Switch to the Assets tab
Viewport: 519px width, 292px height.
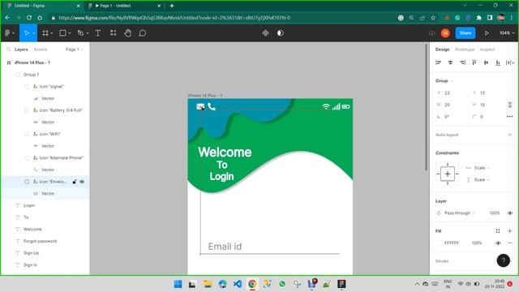point(41,49)
